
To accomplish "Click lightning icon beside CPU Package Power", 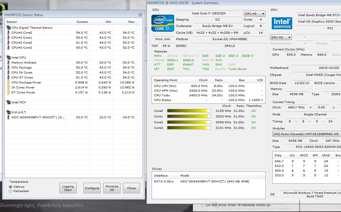I will click(8, 82).
